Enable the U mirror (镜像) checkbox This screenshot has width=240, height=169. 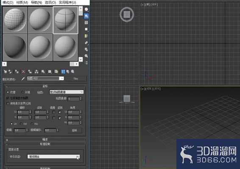pos(53,112)
